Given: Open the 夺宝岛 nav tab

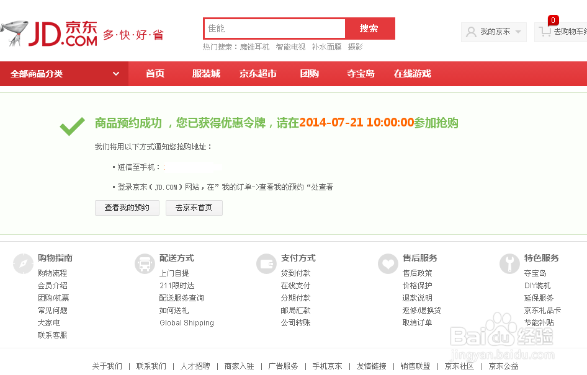Looking at the screenshot, I should tap(361, 74).
